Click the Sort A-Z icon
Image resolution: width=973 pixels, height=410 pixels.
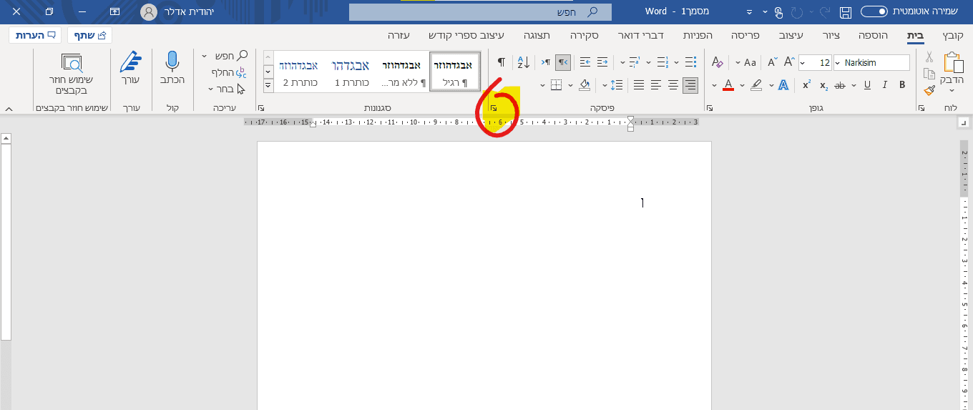(523, 62)
